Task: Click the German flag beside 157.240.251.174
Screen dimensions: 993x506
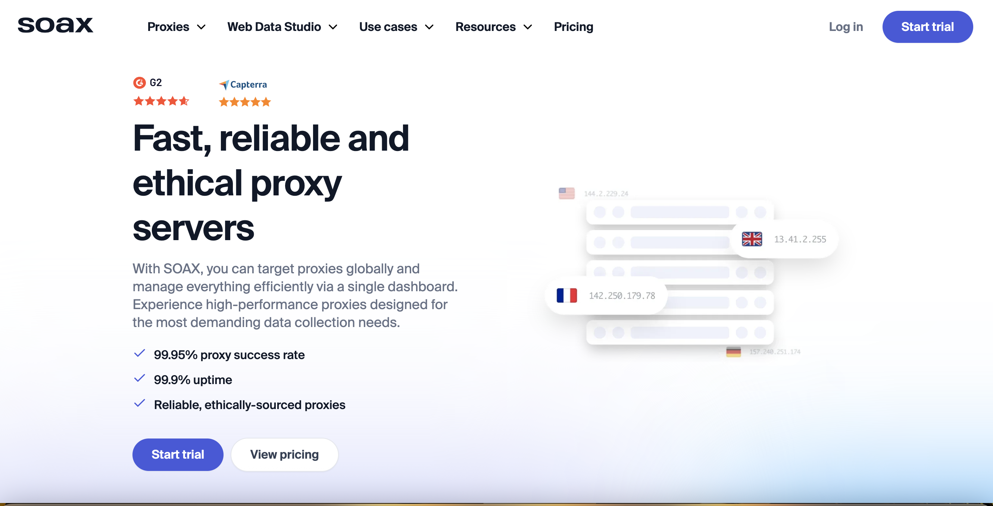Action: point(734,351)
